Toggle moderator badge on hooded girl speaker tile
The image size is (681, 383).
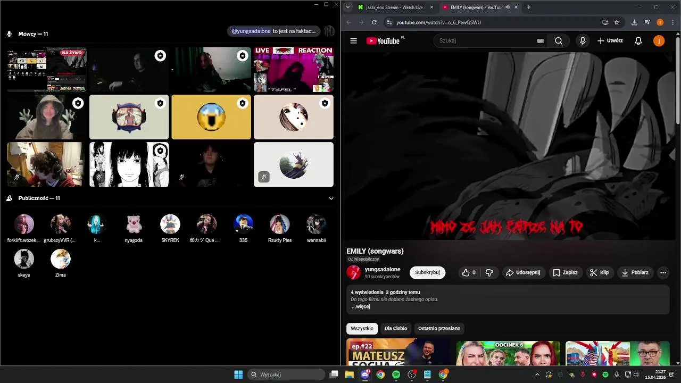coord(78,103)
